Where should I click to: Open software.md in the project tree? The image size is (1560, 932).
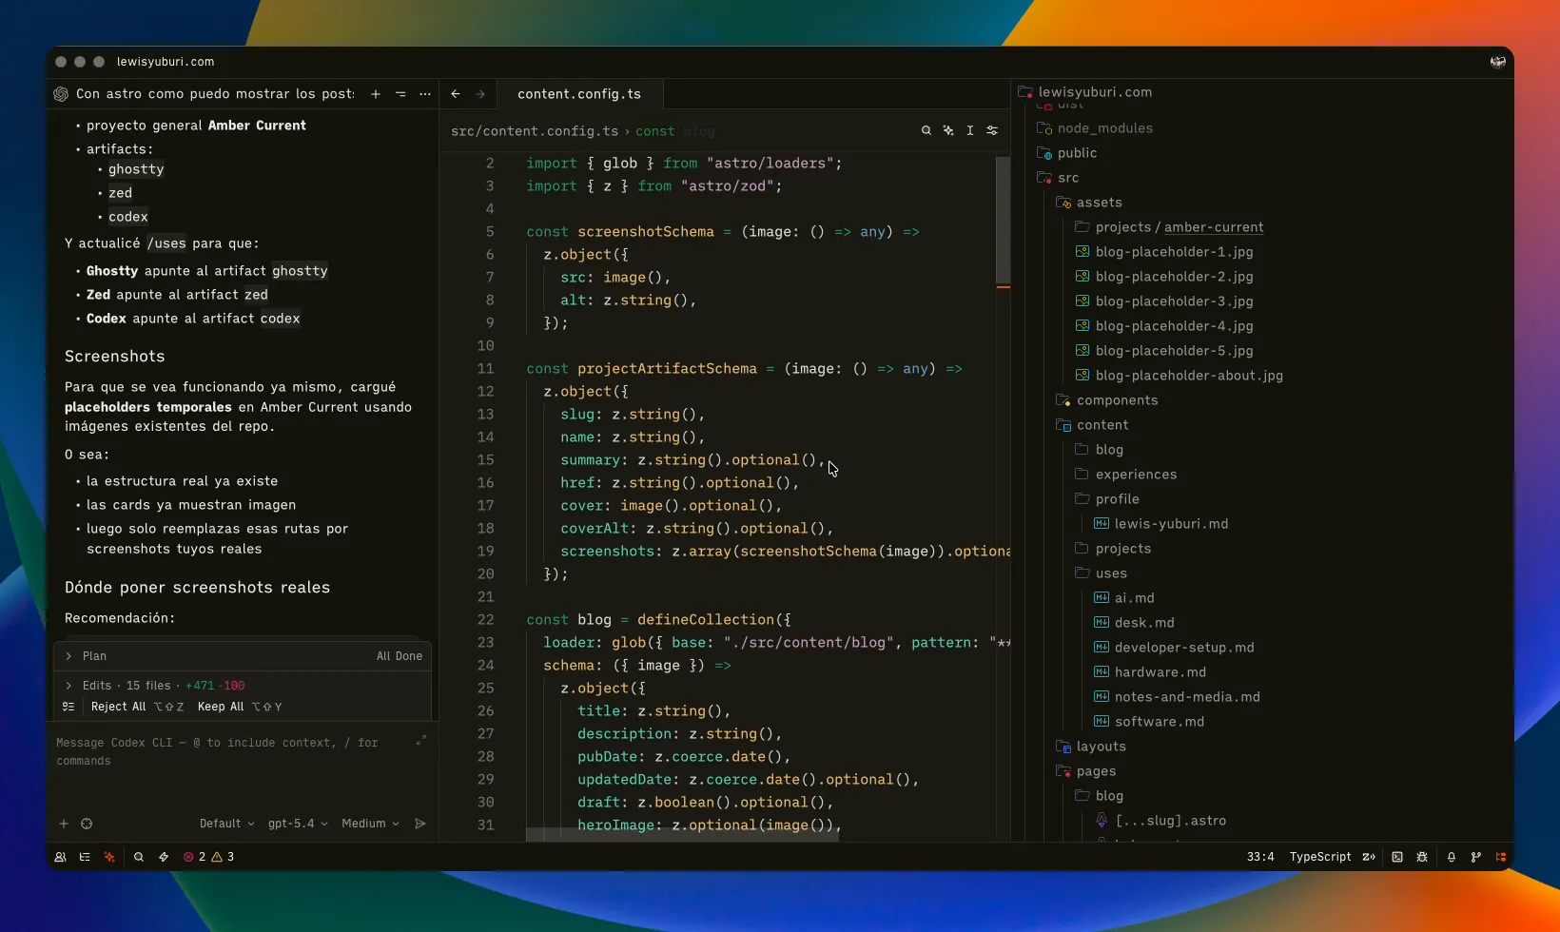click(1159, 722)
